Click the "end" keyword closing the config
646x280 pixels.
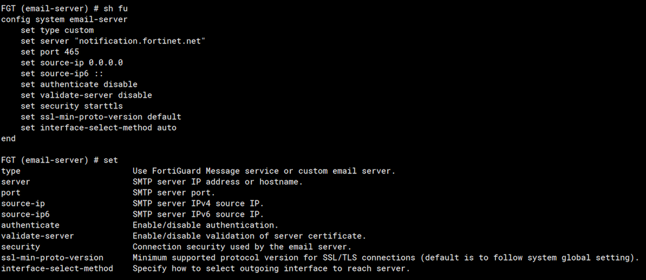coord(8,138)
